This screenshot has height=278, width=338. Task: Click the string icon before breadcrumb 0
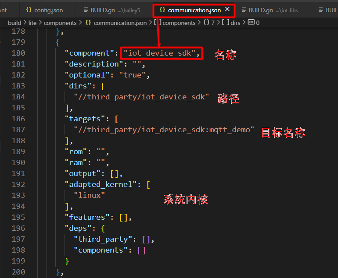[251, 23]
